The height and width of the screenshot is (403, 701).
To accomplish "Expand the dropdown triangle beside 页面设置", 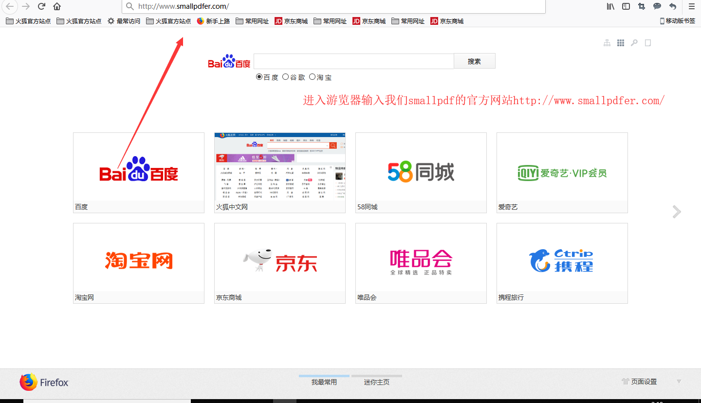I will click(x=679, y=382).
